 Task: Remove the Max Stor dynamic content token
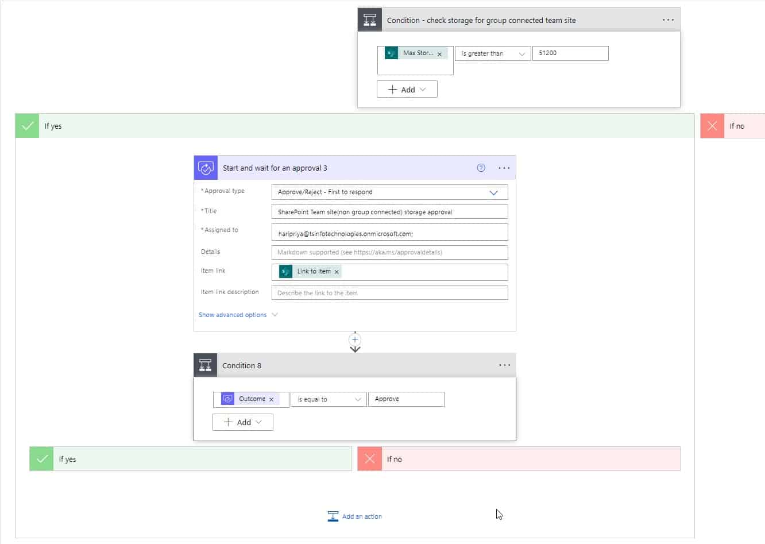click(440, 54)
